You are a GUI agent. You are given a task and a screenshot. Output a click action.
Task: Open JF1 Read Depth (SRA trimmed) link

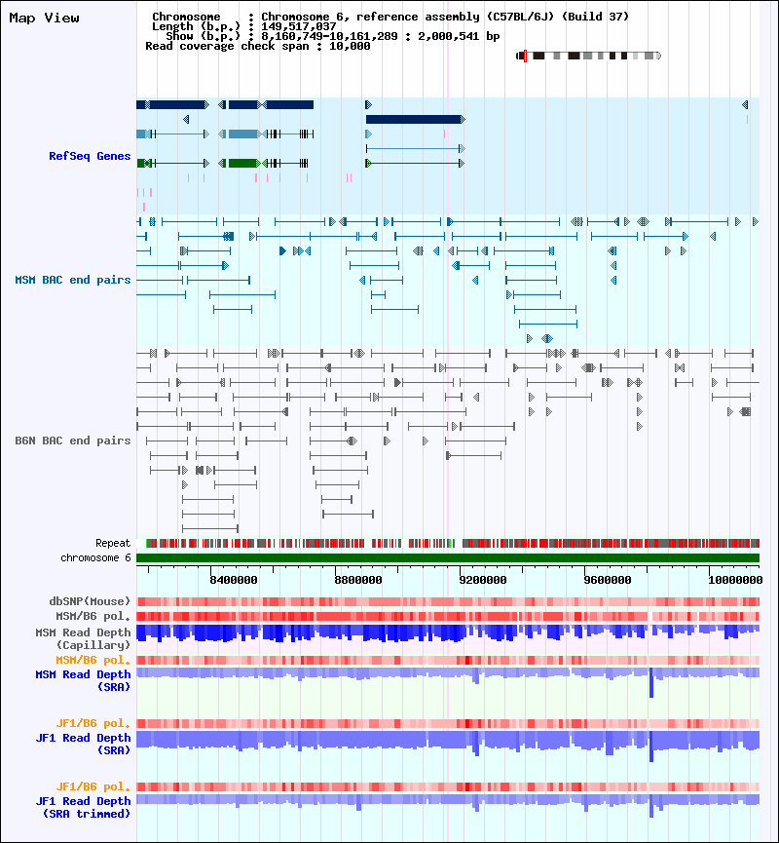click(84, 807)
